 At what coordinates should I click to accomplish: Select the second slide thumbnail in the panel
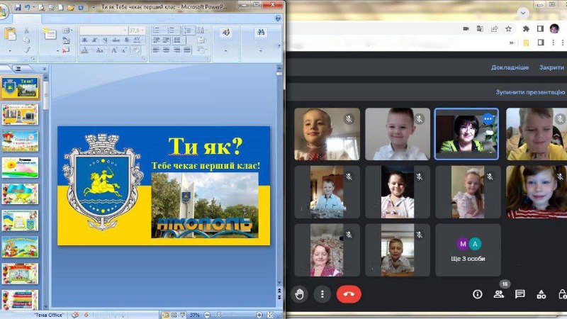click(20, 113)
